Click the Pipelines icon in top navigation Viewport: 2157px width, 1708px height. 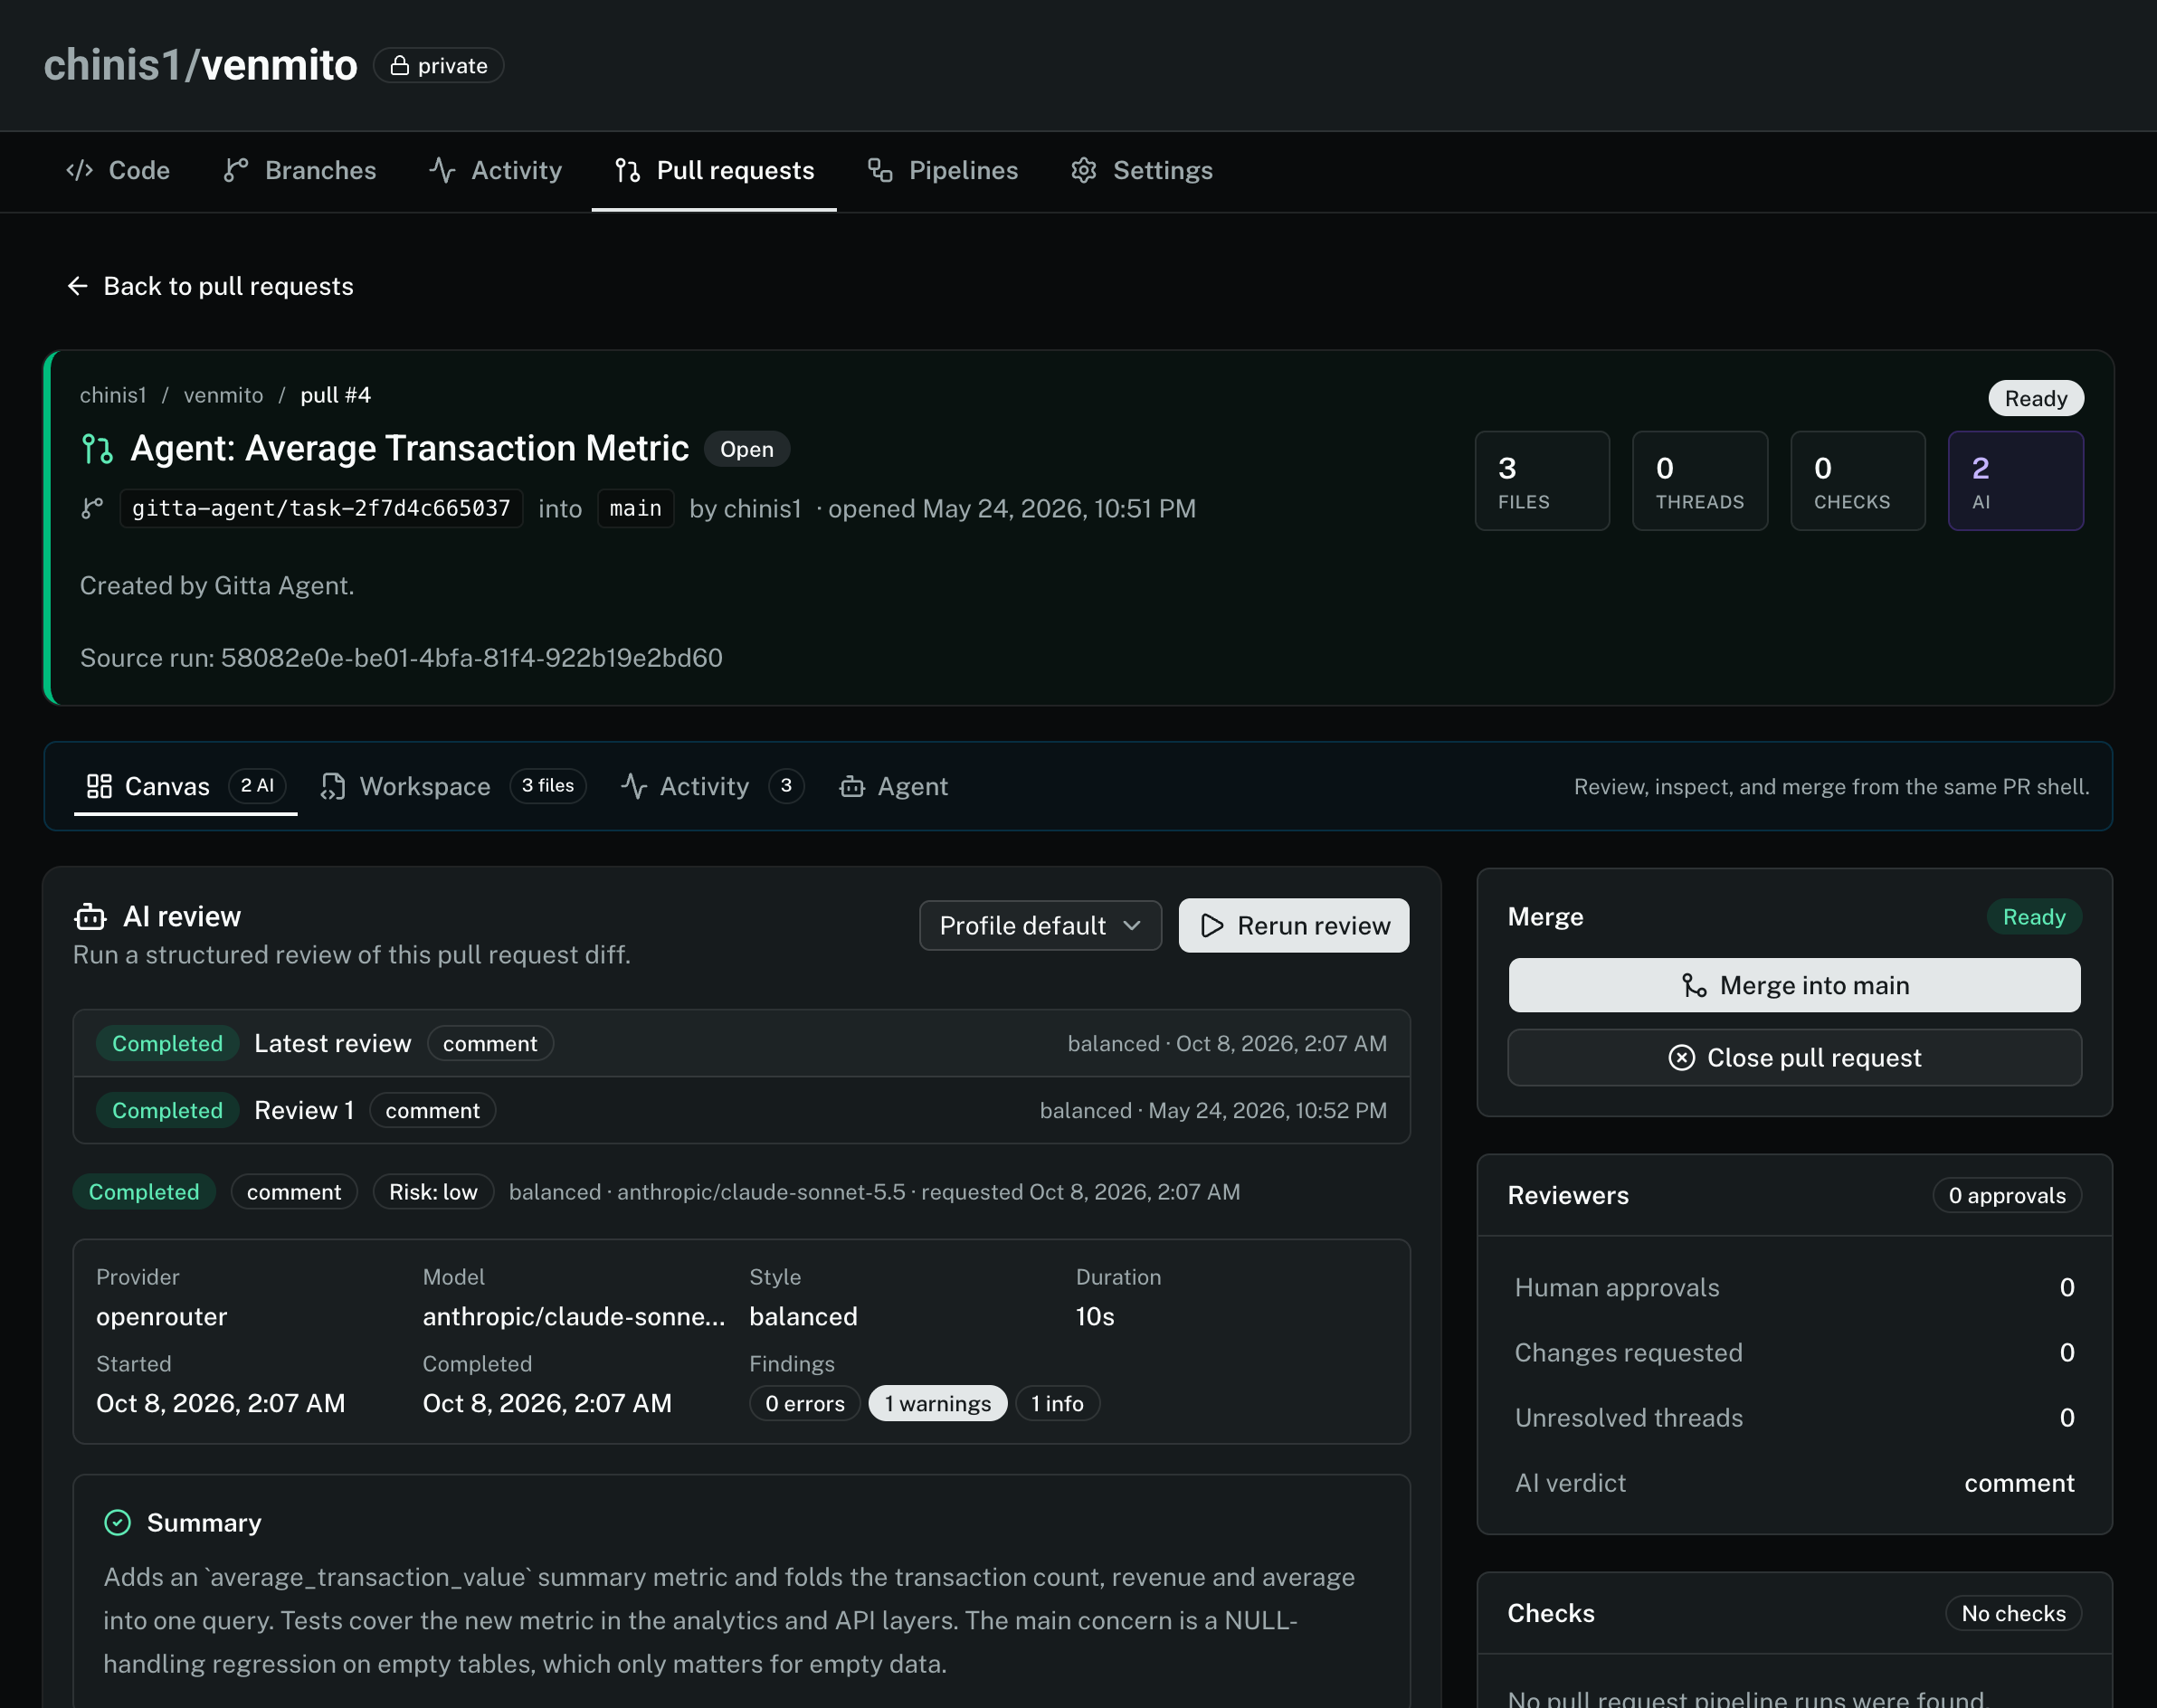click(x=880, y=170)
